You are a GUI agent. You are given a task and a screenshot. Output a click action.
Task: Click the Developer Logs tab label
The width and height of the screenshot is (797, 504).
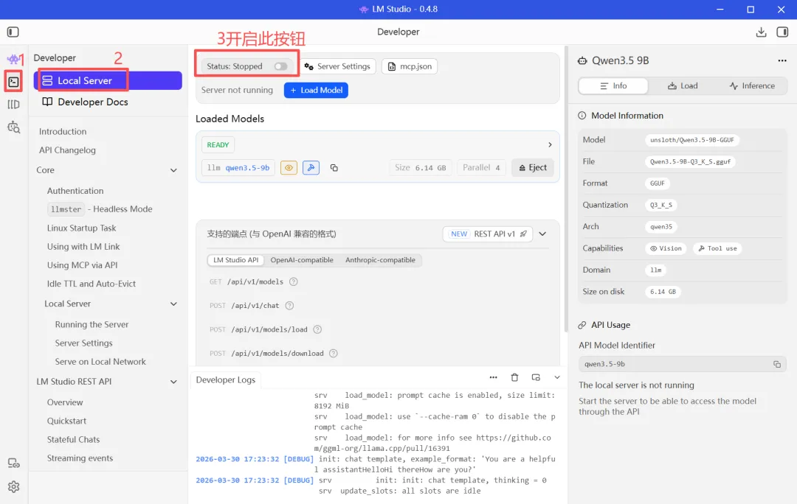pos(226,379)
